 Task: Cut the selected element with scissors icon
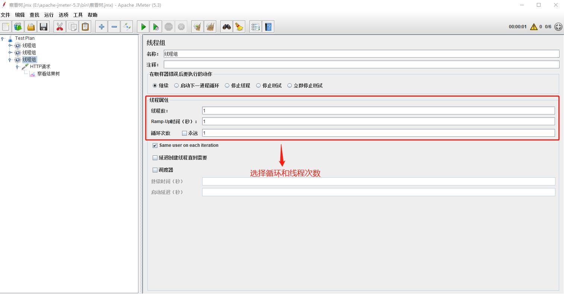[60, 27]
